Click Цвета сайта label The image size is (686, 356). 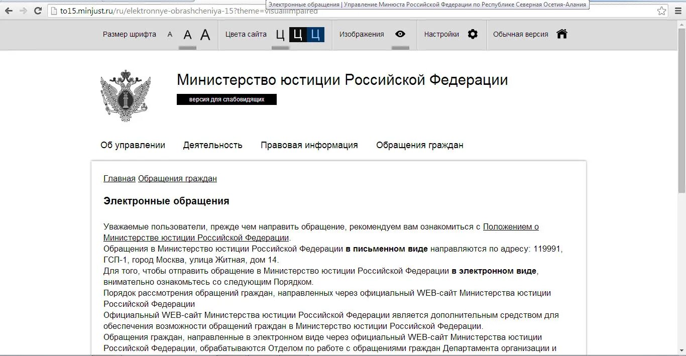tap(246, 34)
